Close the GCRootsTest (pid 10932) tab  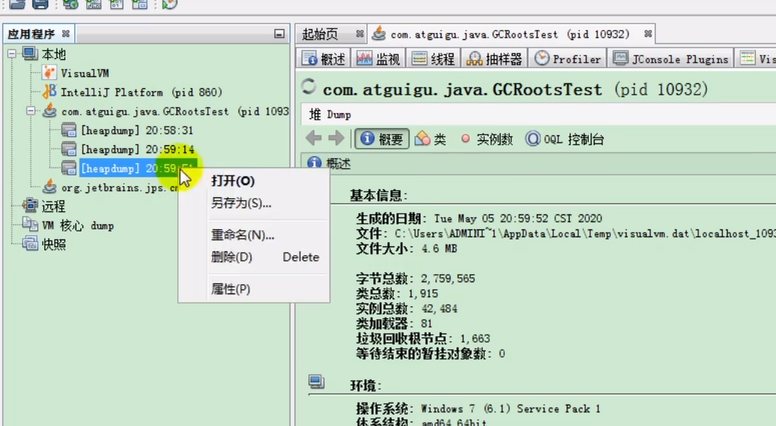pyautogui.click(x=648, y=33)
